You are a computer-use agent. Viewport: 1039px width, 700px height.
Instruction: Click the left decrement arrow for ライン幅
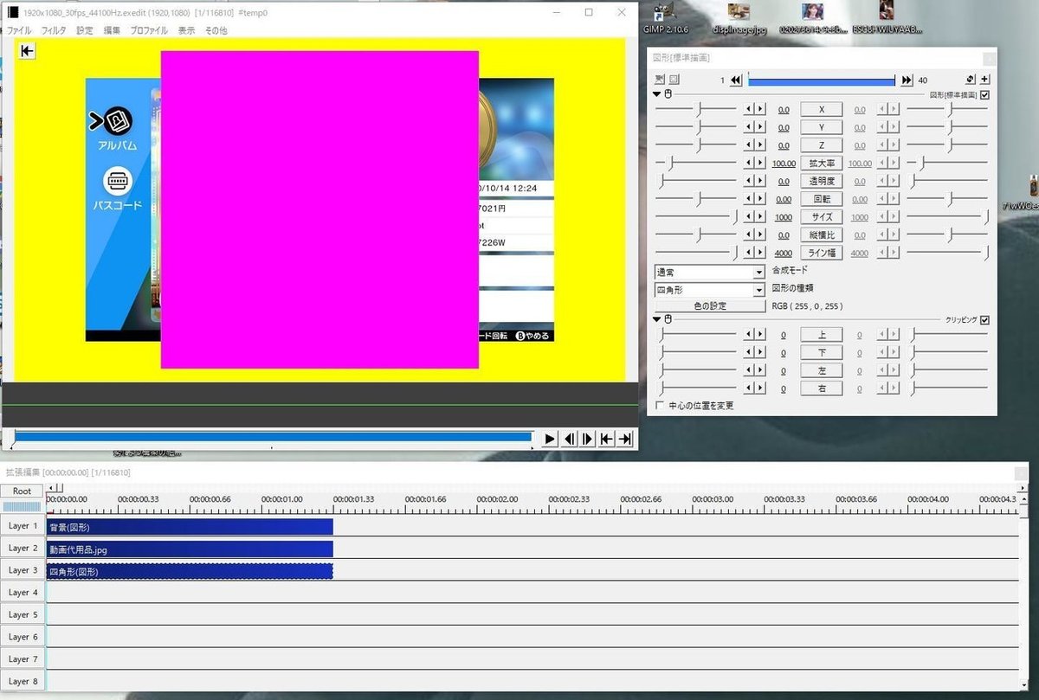[751, 253]
